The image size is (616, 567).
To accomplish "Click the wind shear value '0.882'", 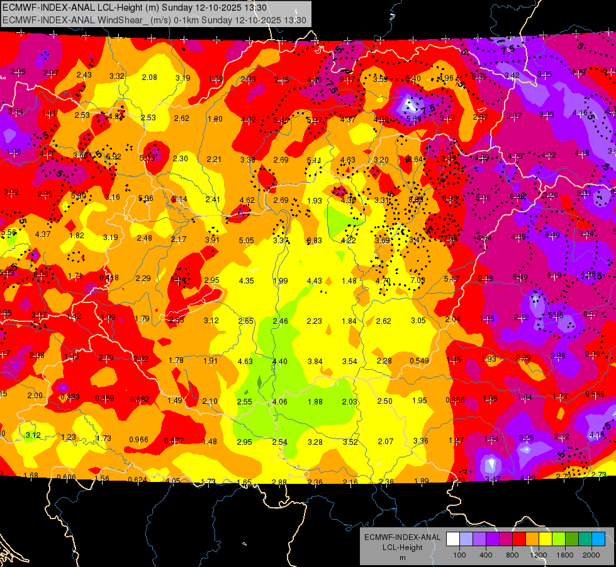I will [x=140, y=399].
